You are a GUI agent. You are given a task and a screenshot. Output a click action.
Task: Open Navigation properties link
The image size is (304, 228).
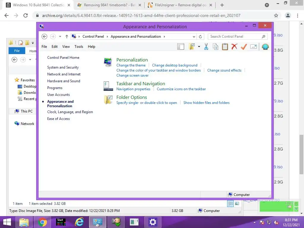(133, 89)
